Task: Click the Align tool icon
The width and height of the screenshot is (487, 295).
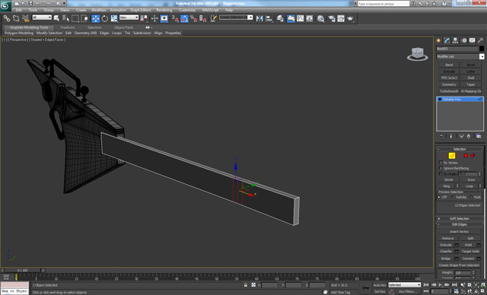Action: (x=269, y=18)
